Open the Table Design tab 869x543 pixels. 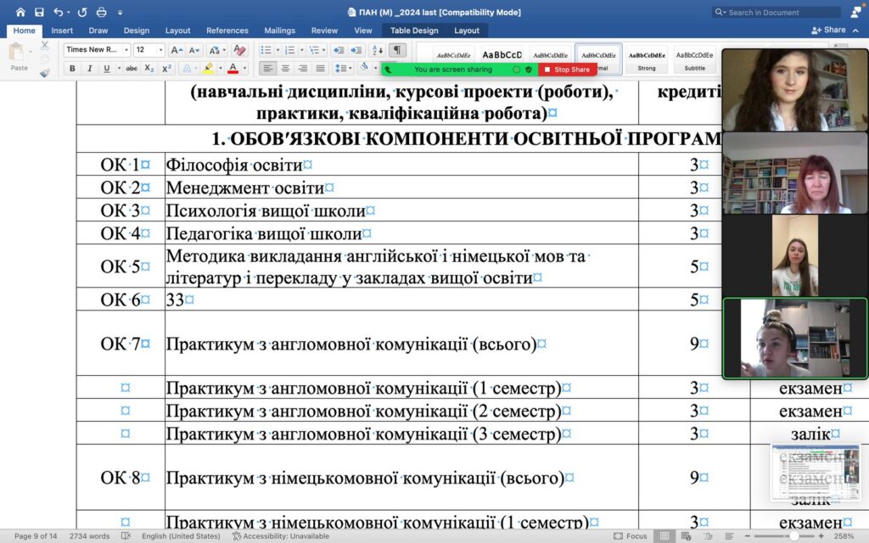click(414, 31)
